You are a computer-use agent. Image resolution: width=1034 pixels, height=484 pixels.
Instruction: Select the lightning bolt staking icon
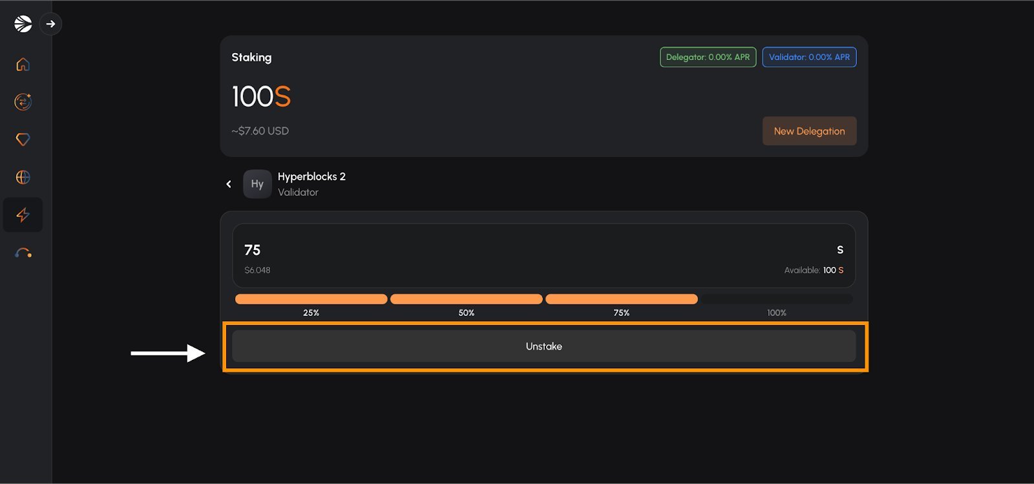pyautogui.click(x=23, y=215)
